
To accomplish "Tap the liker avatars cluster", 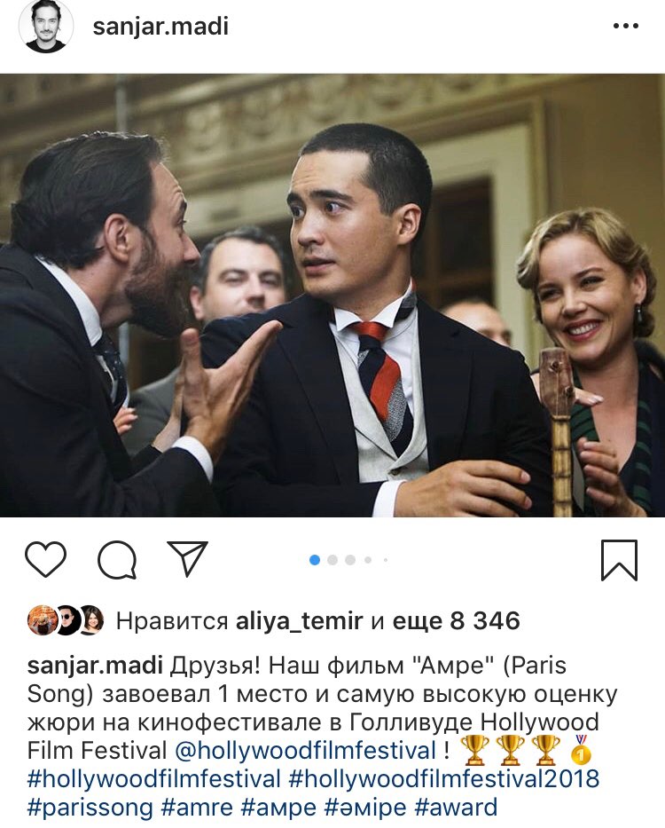I will (66, 620).
